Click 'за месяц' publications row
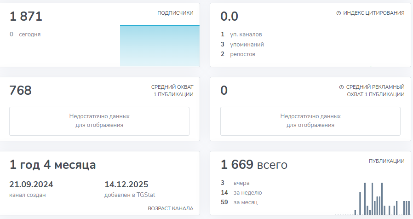Image resolution: width=413 pixels, height=219 pixels. tap(239, 202)
